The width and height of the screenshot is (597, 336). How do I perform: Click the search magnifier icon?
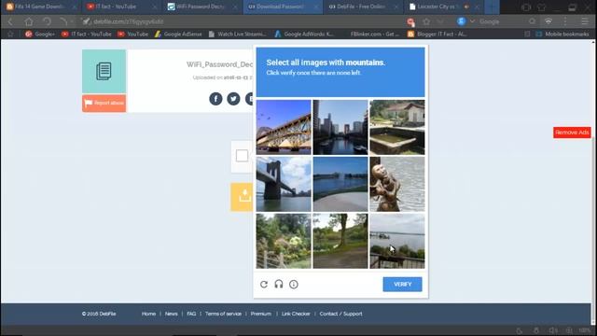click(x=532, y=21)
